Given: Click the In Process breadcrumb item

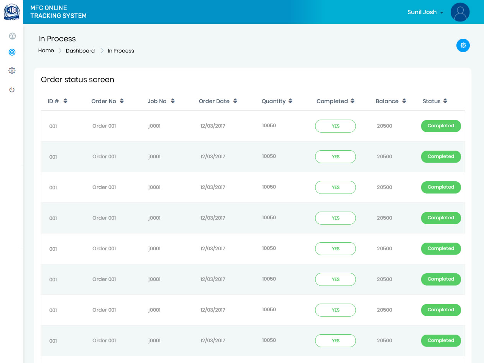Looking at the screenshot, I should pyautogui.click(x=121, y=51).
